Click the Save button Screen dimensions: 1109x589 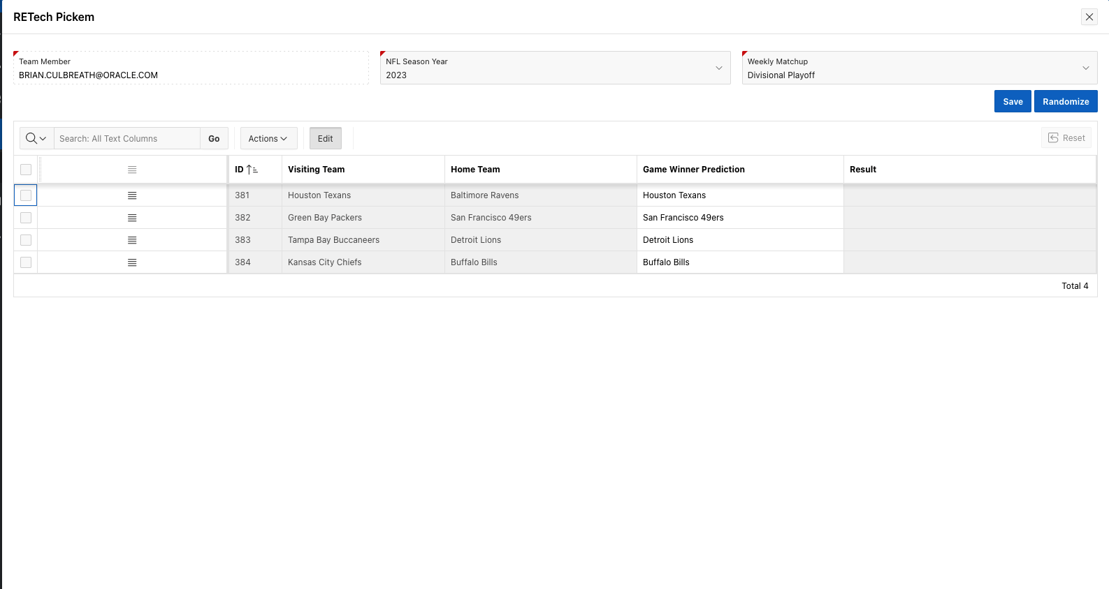coord(1012,101)
